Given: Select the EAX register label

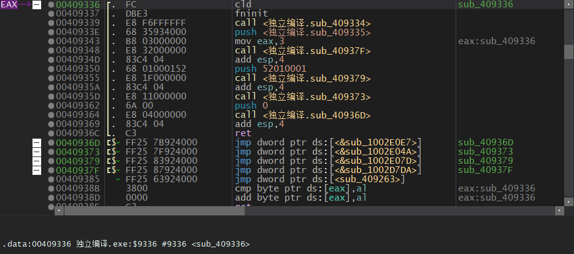Looking at the screenshot, I should click(9, 5).
